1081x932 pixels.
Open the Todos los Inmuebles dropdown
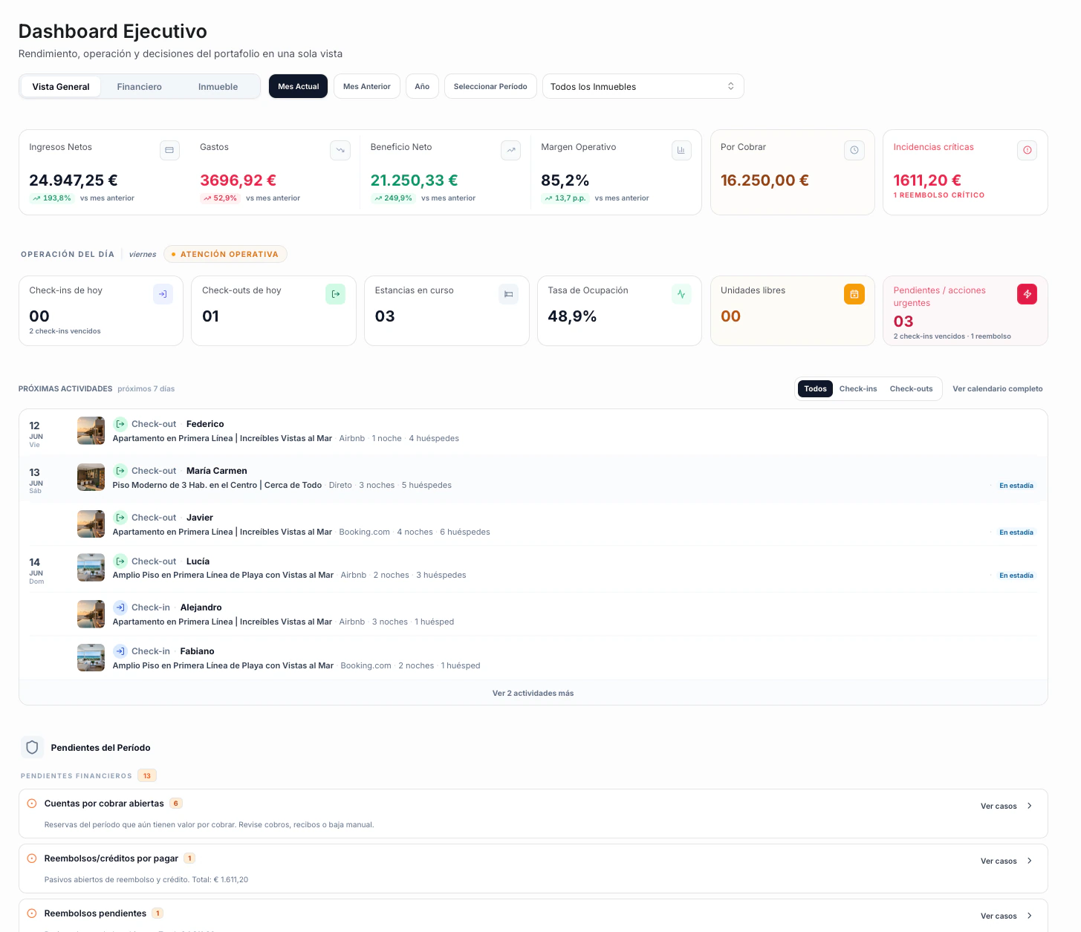pos(643,86)
